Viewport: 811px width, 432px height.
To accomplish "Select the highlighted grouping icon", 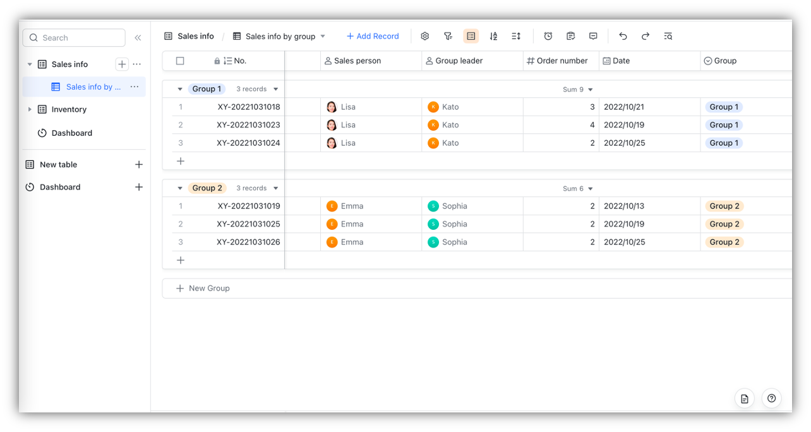I will pyautogui.click(x=471, y=36).
